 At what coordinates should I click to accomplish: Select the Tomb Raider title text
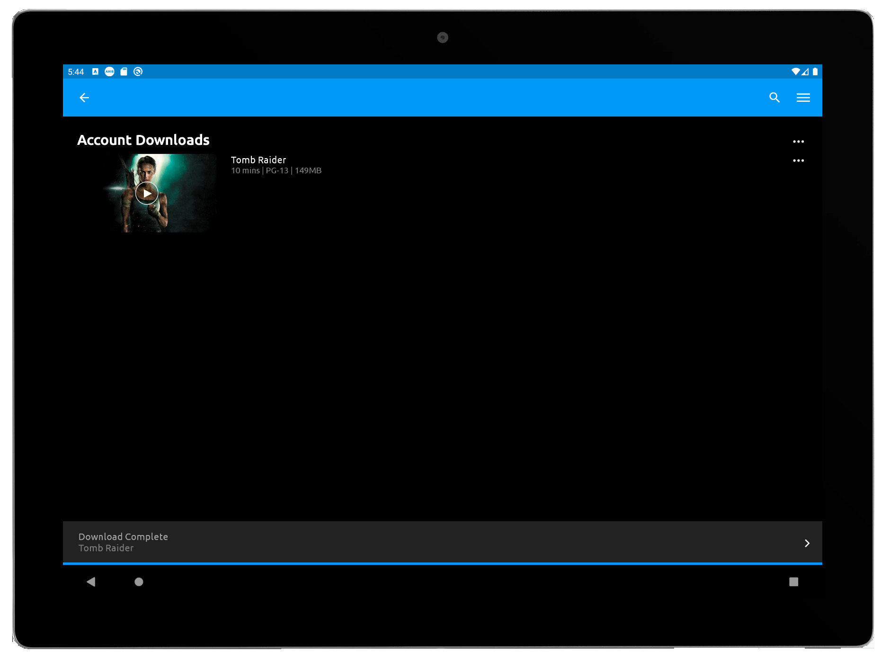258,160
